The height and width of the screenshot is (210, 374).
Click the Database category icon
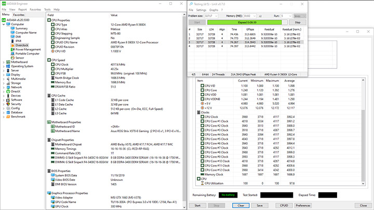coord(8,113)
